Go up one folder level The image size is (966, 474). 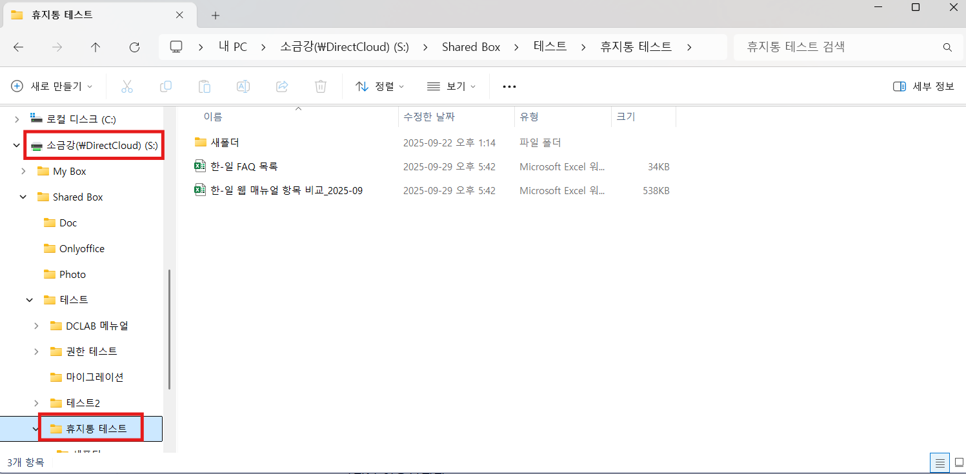(x=96, y=47)
